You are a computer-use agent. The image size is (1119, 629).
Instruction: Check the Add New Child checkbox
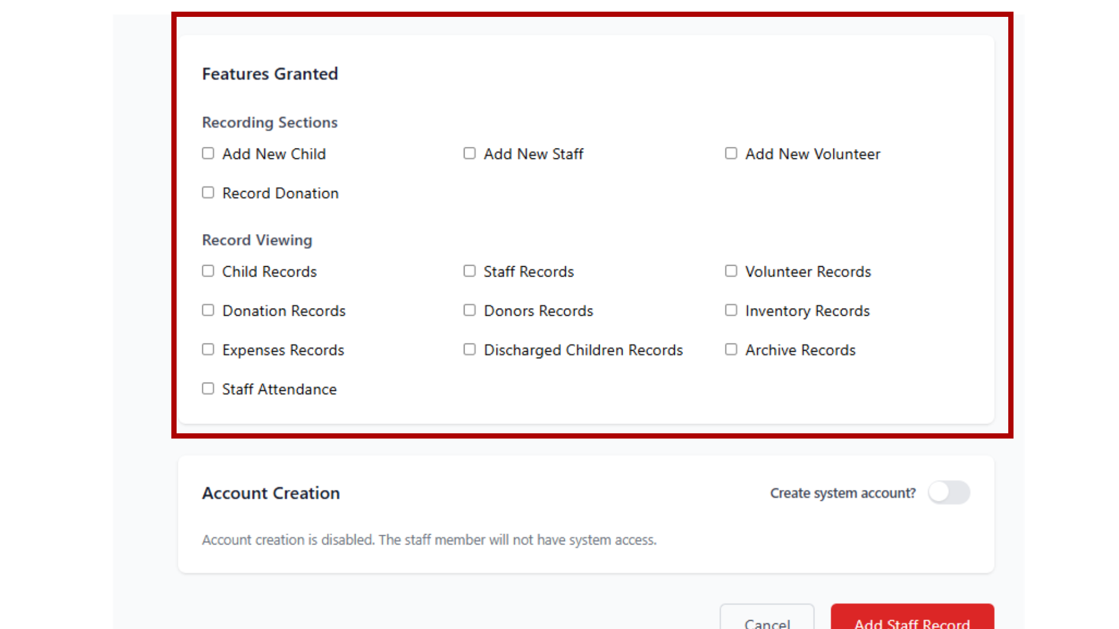tap(208, 153)
